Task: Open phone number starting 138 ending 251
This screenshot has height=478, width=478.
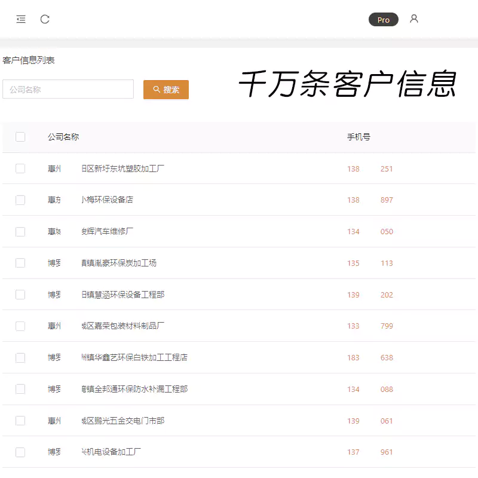Action: point(370,168)
